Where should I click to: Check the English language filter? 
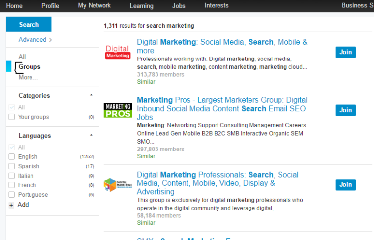pos(12,156)
